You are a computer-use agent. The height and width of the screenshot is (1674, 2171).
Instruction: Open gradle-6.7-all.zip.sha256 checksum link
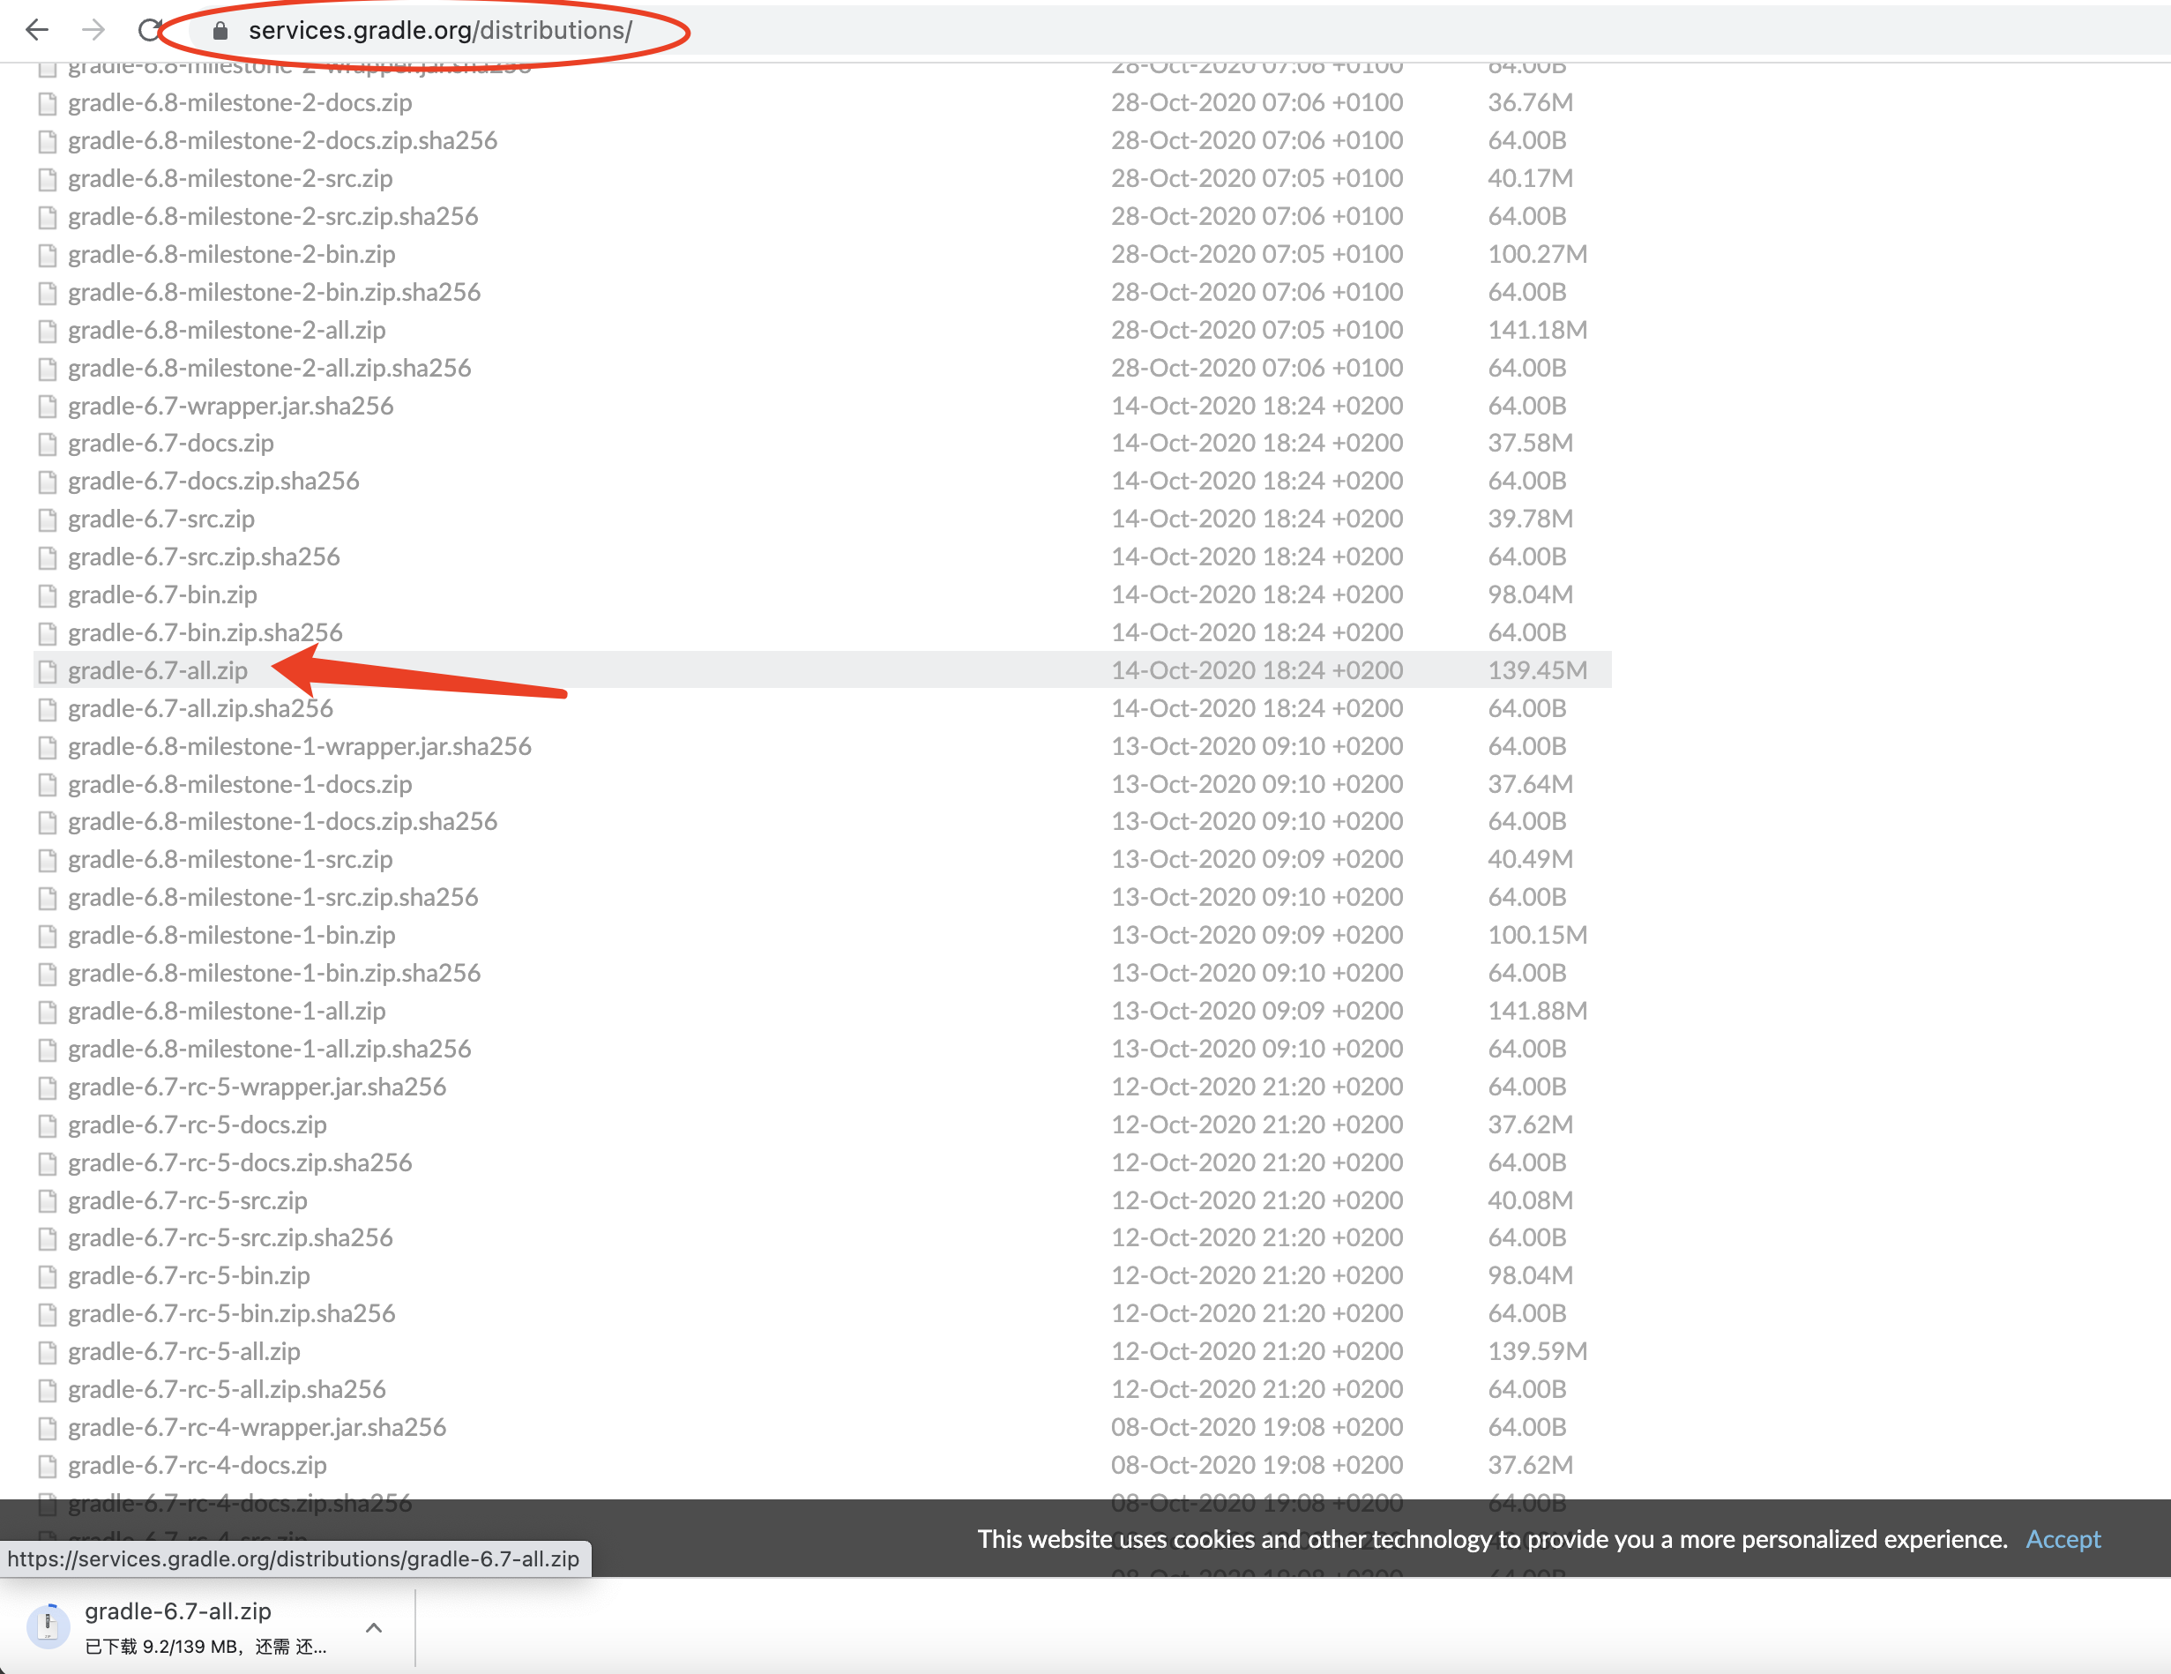(201, 709)
